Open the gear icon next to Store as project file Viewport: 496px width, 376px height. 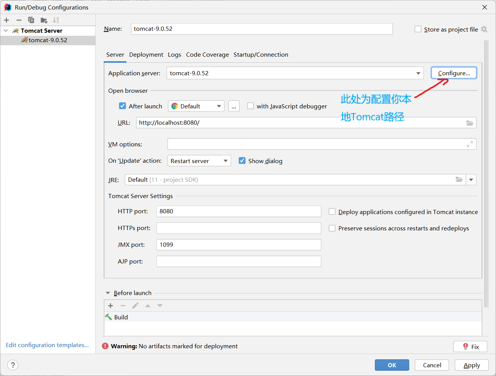point(484,29)
